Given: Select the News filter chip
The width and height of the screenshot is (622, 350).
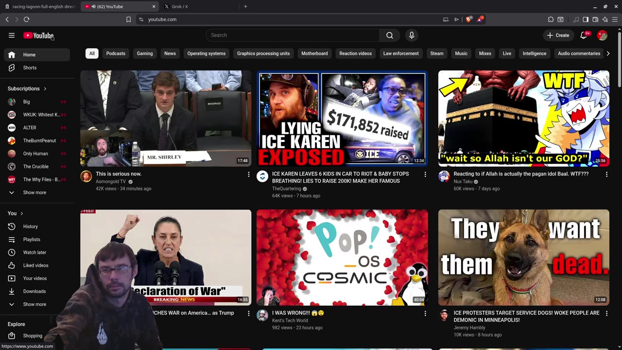Looking at the screenshot, I should click(170, 53).
